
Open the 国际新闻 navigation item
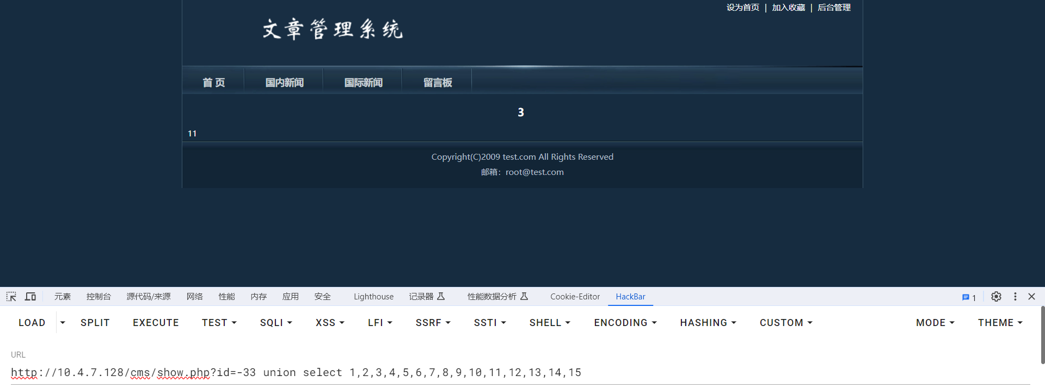point(363,83)
